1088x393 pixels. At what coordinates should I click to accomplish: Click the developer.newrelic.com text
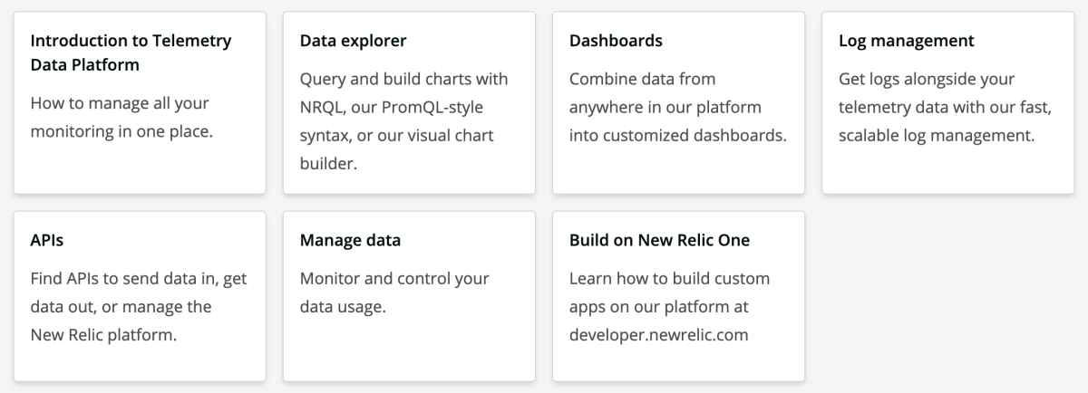click(658, 335)
